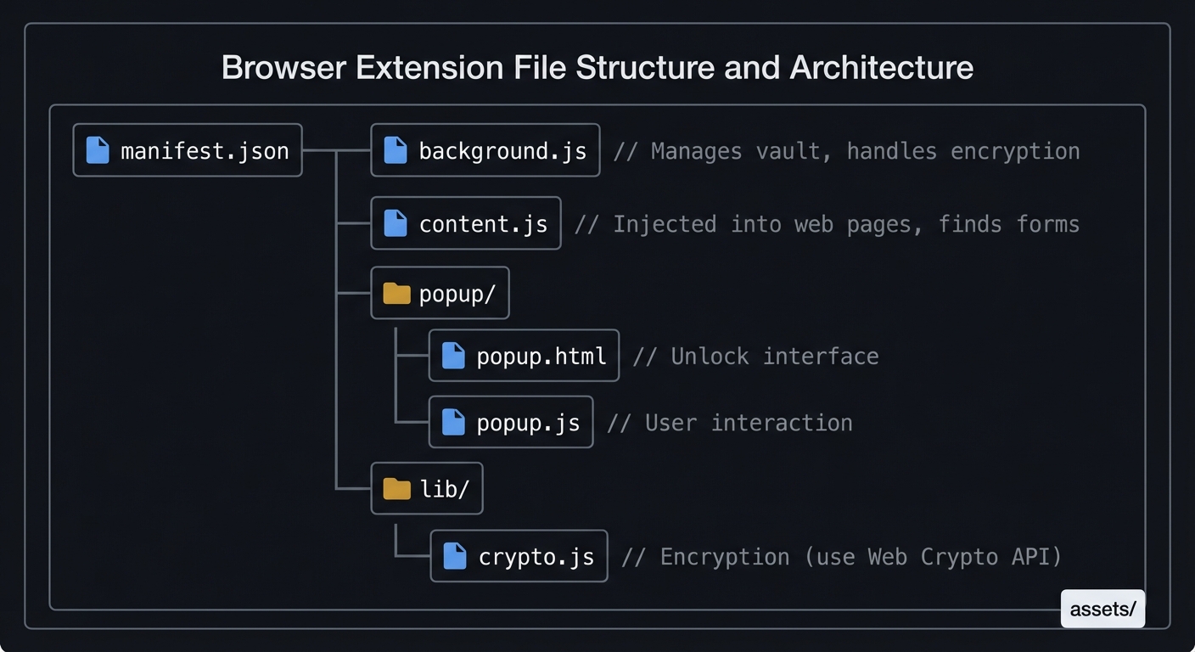Select the file icon beside background.js
Screen dimensions: 1195x652
394,150
